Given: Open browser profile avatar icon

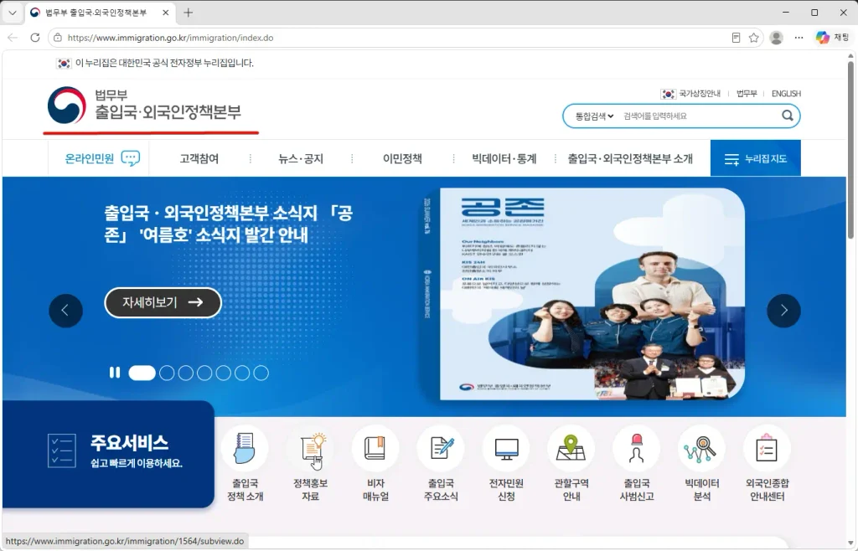Looking at the screenshot, I should point(776,38).
